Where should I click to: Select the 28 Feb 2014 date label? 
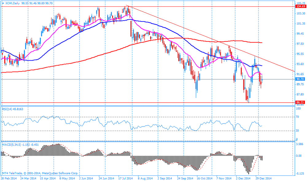(8, 178)
